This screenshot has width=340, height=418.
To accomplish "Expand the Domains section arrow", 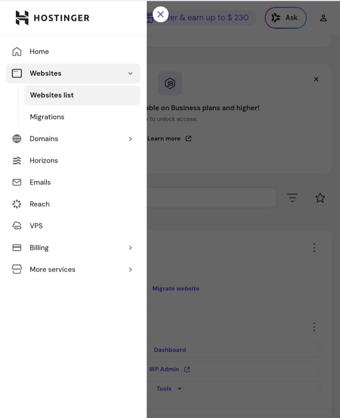I will pyautogui.click(x=130, y=139).
